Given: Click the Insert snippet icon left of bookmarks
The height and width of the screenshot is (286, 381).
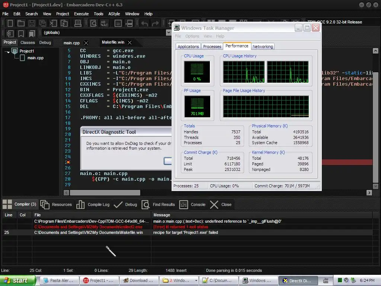Looking at the screenshot, I should (10, 34).
